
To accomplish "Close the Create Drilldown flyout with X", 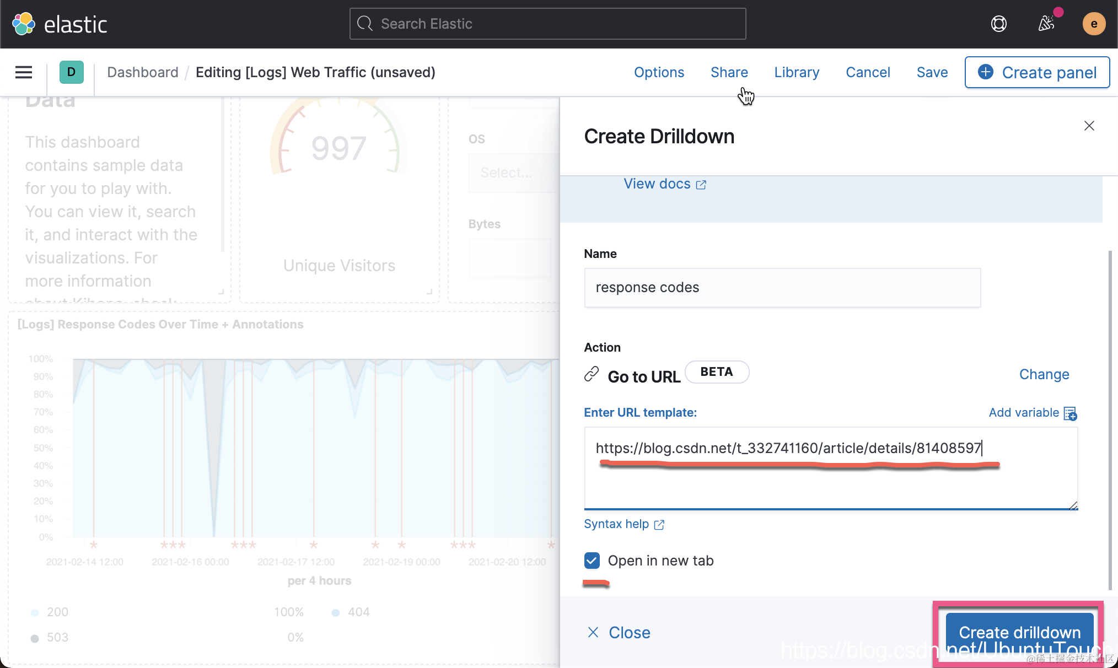I will 1089,126.
